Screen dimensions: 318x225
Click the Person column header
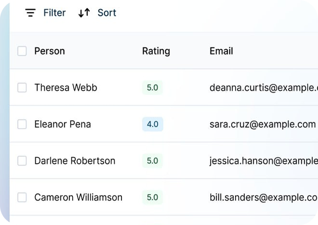49,51
